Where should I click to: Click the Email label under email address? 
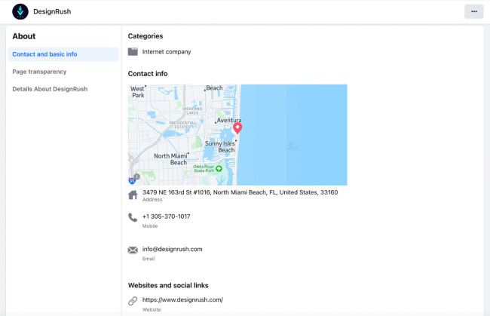[x=149, y=259]
